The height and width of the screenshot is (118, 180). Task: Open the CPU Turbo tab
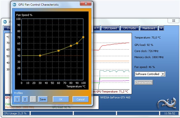tap(130, 28)
